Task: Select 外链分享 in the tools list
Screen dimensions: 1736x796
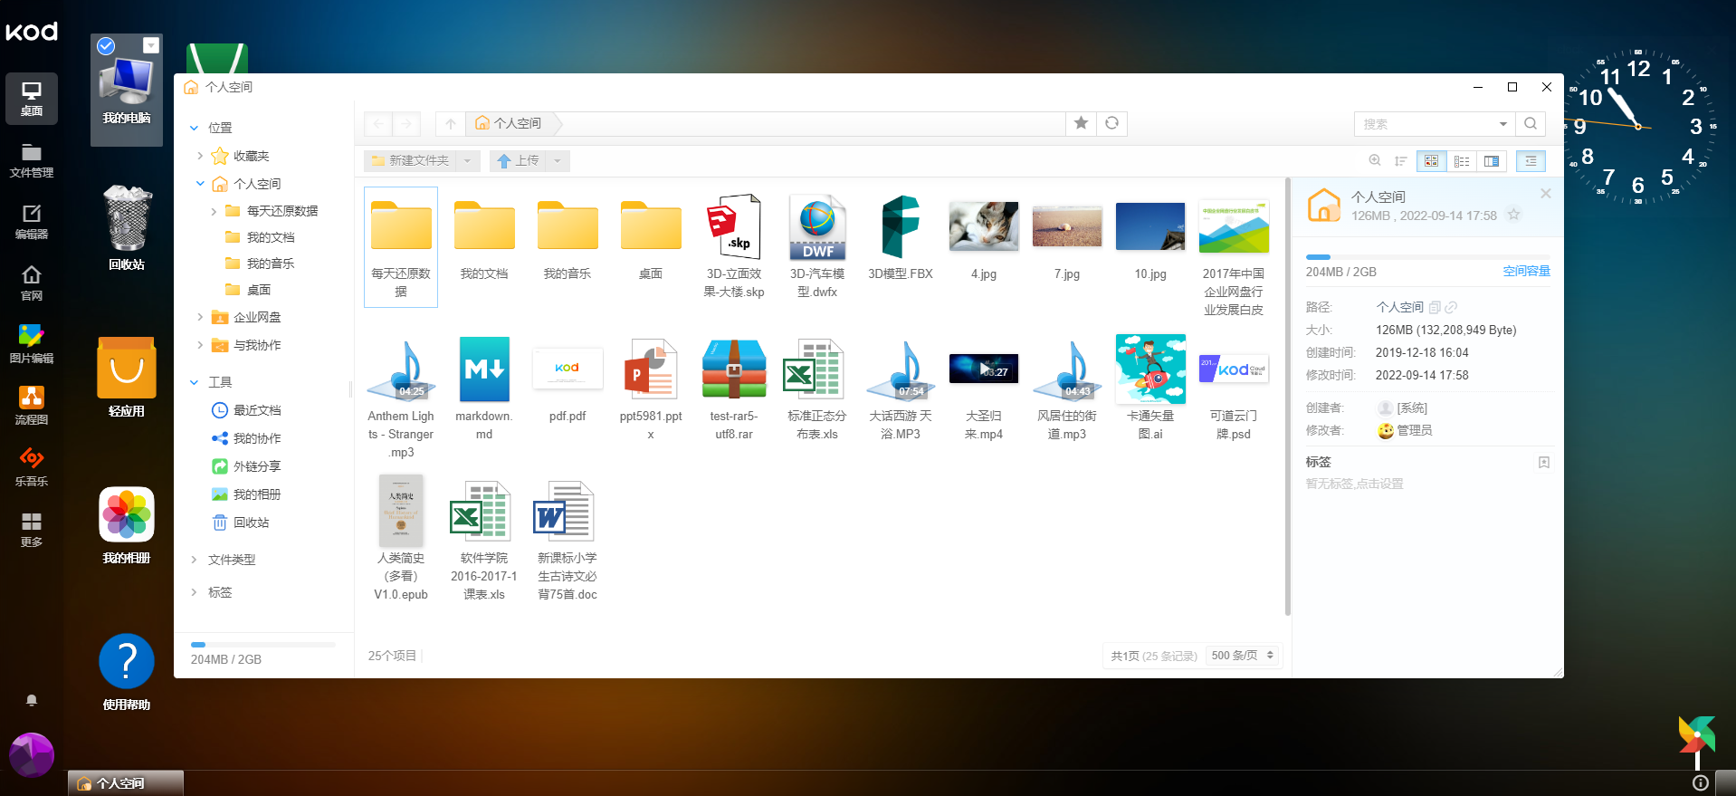Action: click(256, 466)
